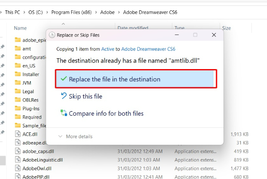The image size is (267, 179).
Task: Select the en_US folder icon
Action: (18, 65)
